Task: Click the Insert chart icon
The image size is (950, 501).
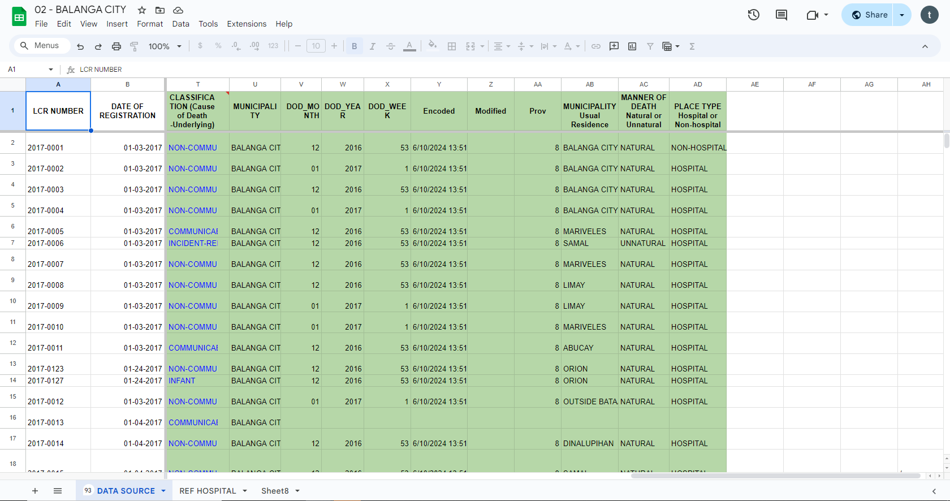Action: (632, 46)
